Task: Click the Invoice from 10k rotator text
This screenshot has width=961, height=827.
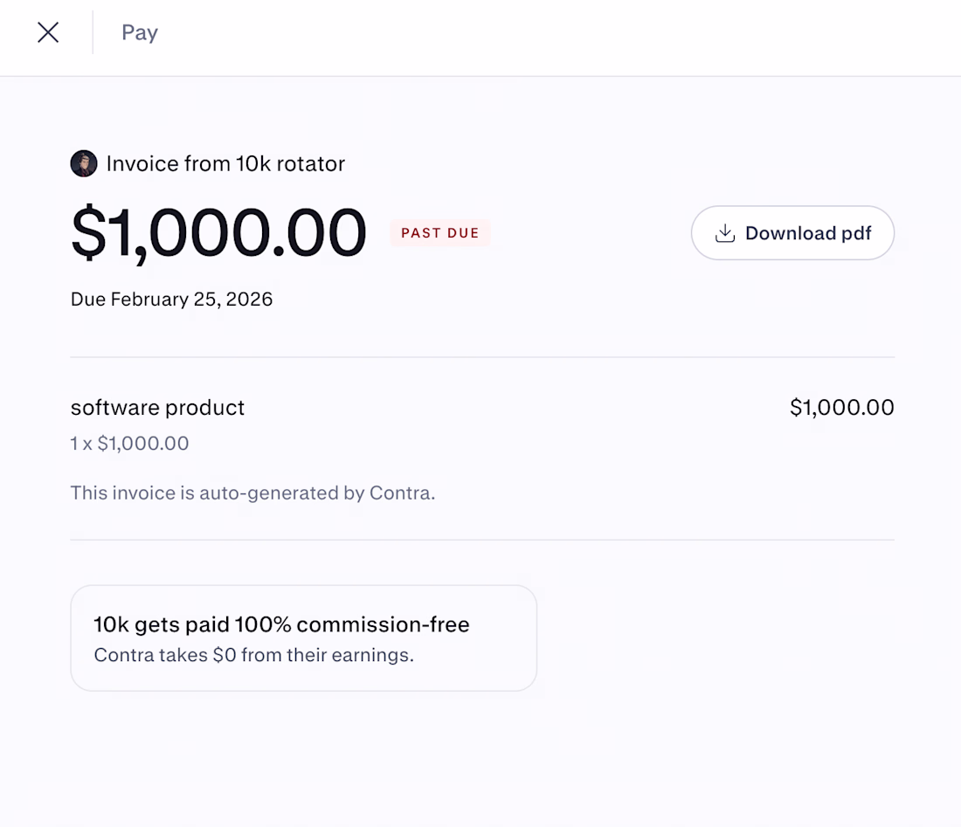Action: tap(225, 163)
